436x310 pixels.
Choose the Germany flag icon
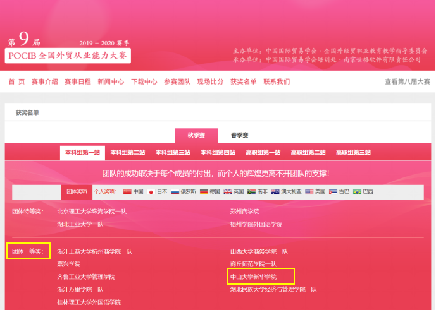(x=204, y=192)
